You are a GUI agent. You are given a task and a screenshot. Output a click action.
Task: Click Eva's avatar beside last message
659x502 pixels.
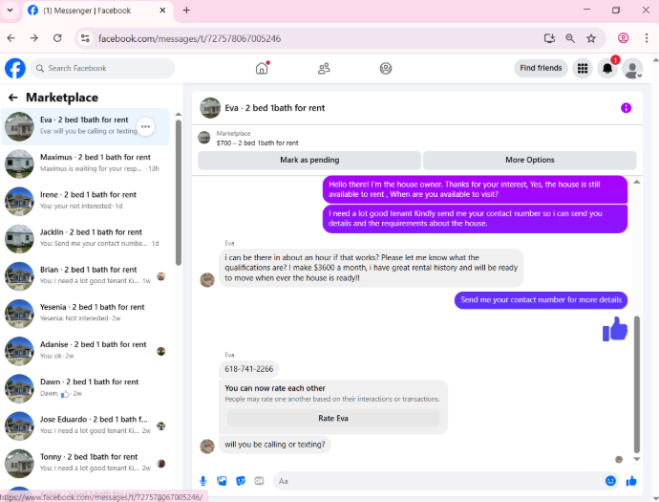(207, 446)
